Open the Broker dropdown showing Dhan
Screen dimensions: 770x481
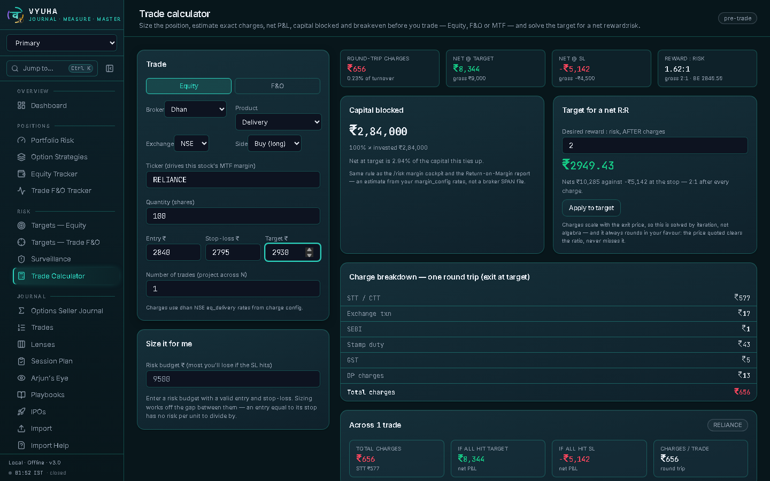[x=196, y=109]
